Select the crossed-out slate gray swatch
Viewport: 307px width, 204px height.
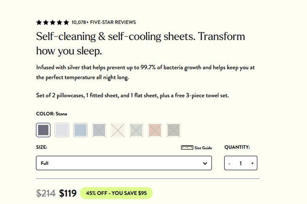[99, 130]
